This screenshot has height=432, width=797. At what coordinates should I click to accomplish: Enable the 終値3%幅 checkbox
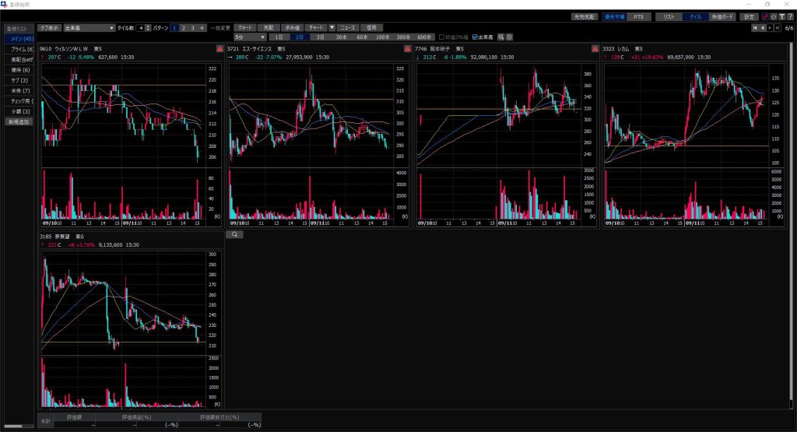click(x=442, y=37)
